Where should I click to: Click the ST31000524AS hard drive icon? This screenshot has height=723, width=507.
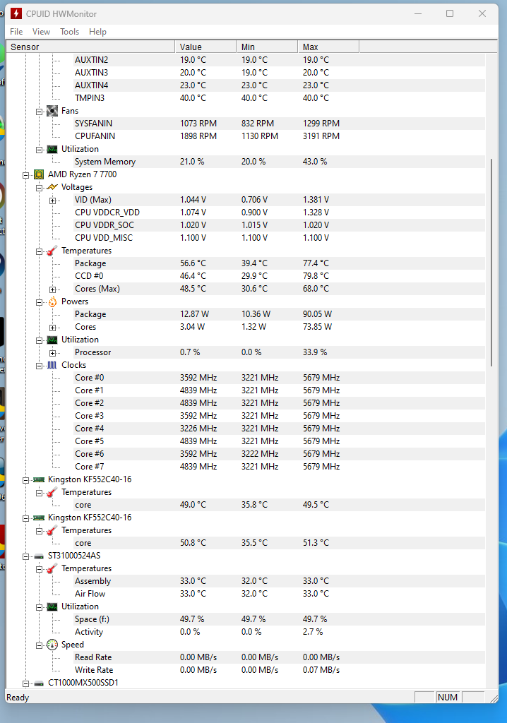pos(39,556)
